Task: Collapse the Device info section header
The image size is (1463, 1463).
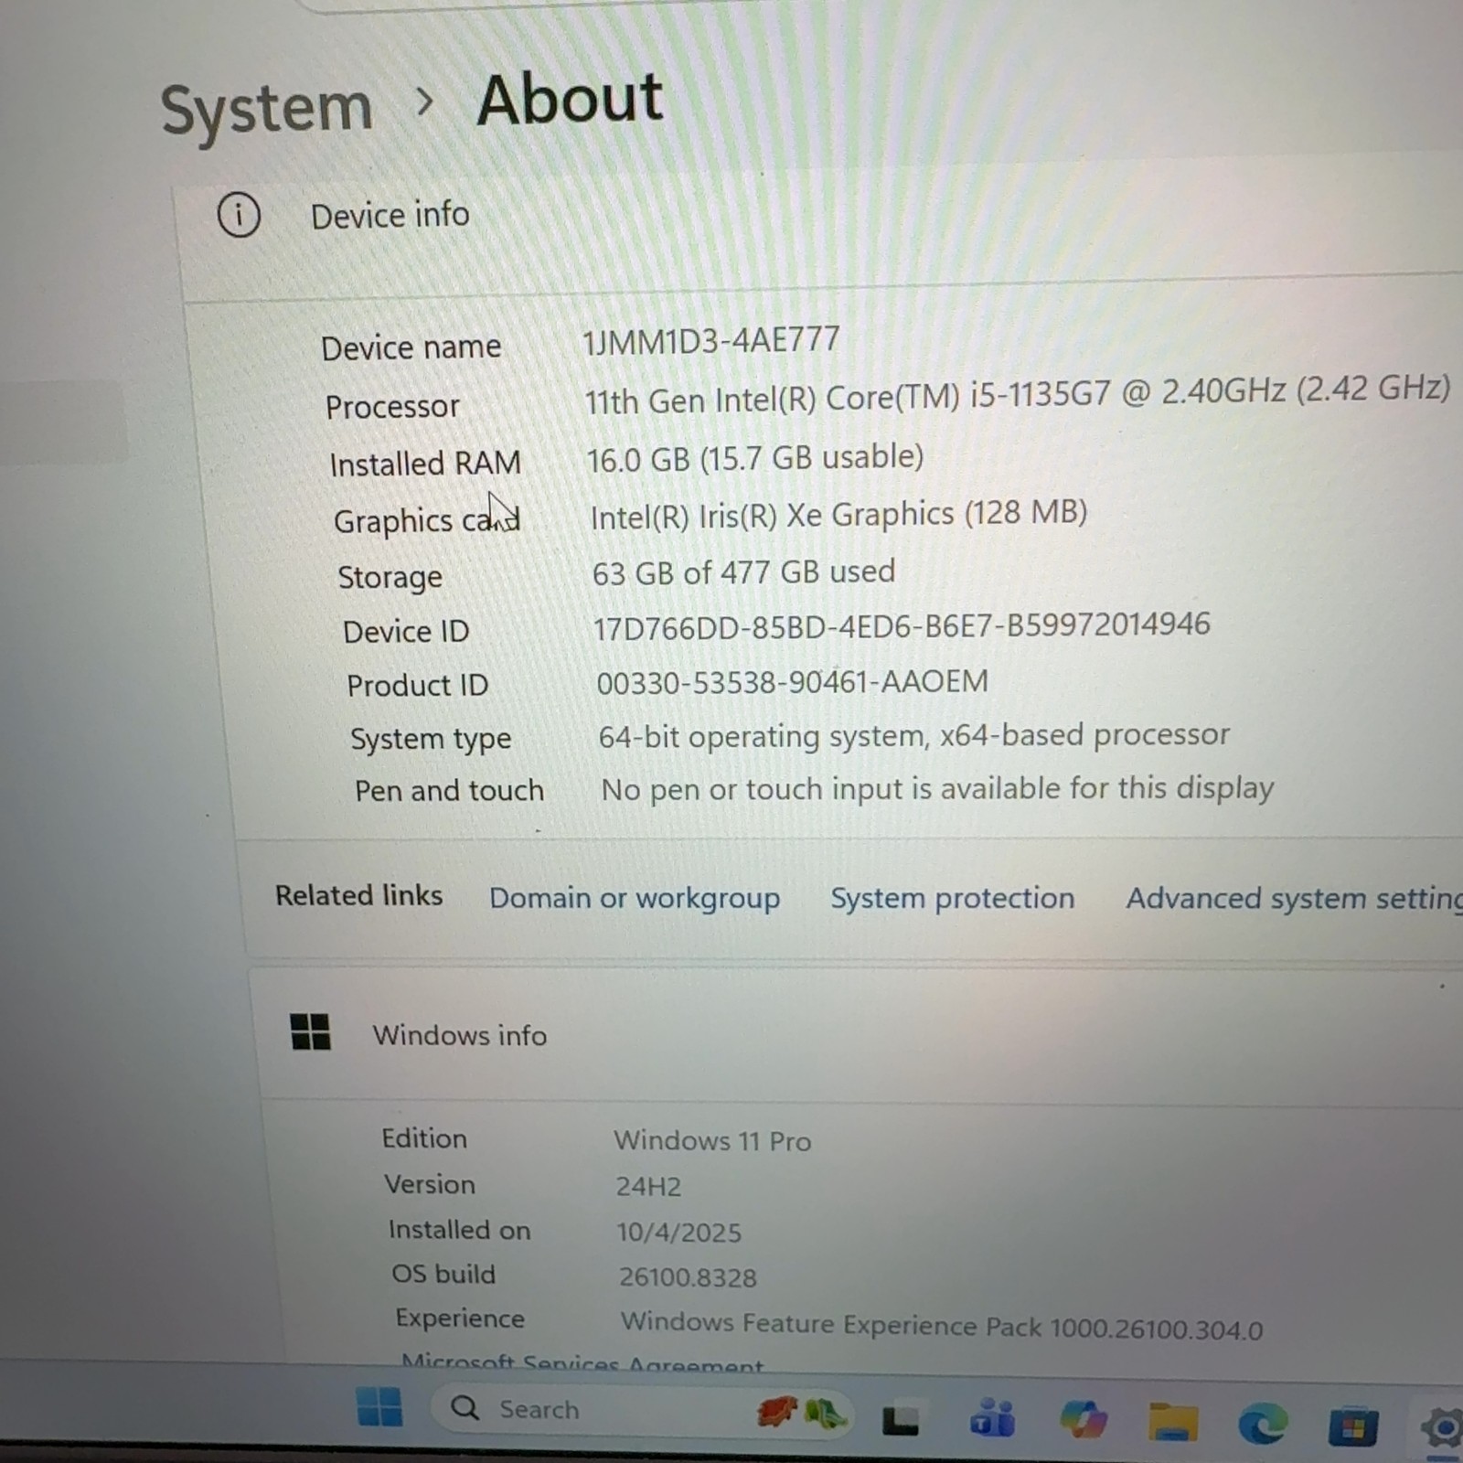Action: 818,229
